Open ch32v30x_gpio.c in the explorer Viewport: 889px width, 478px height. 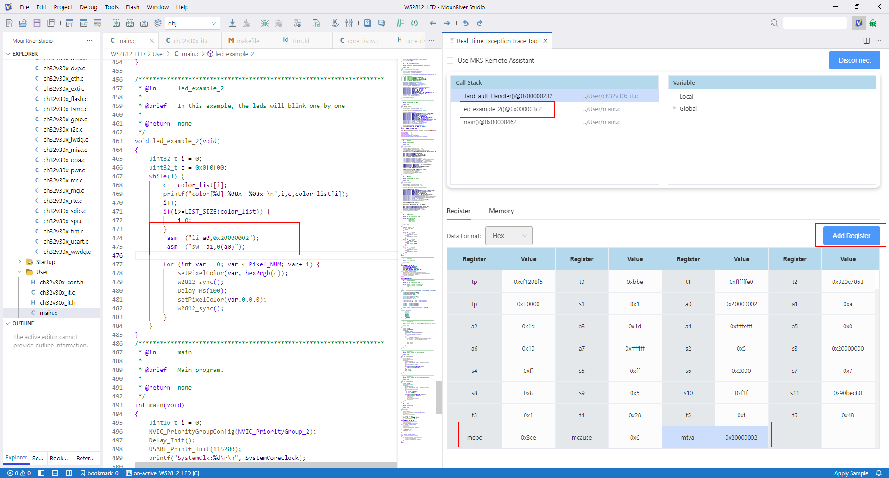click(65, 119)
